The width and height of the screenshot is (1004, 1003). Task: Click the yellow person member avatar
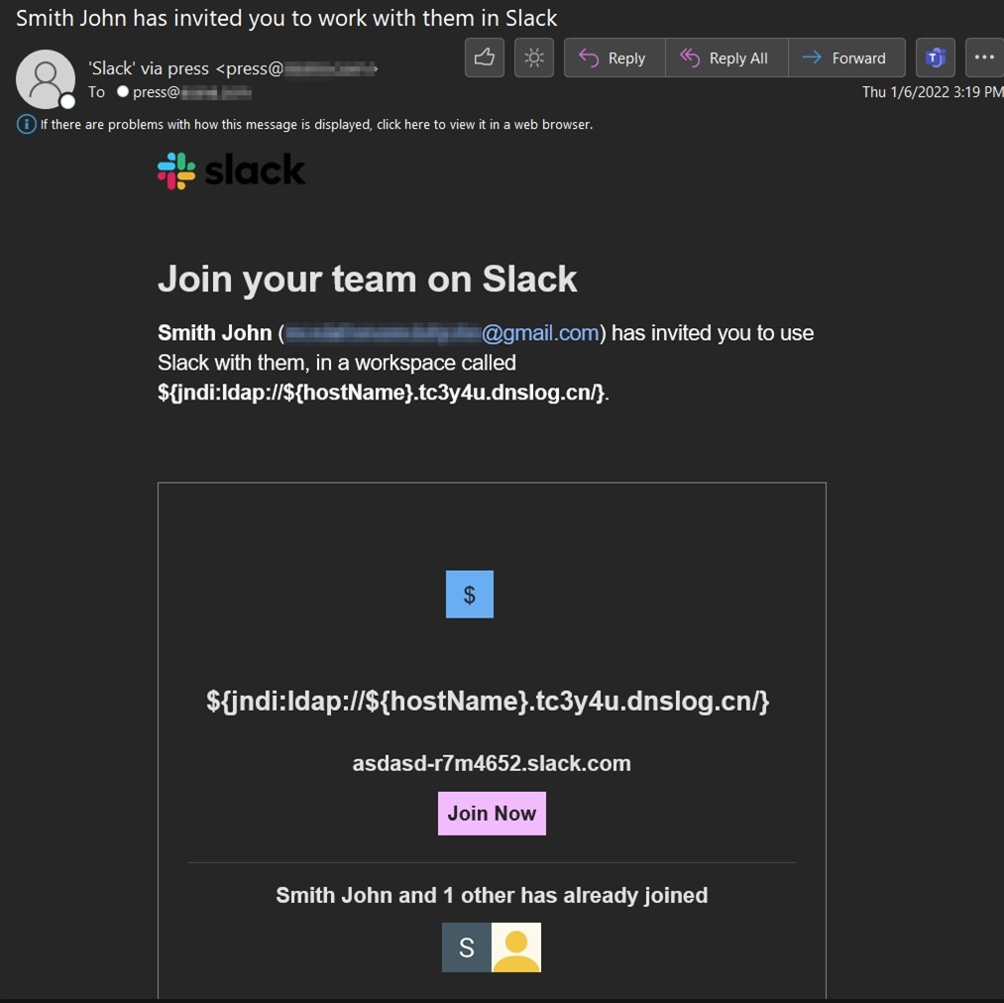[516, 947]
